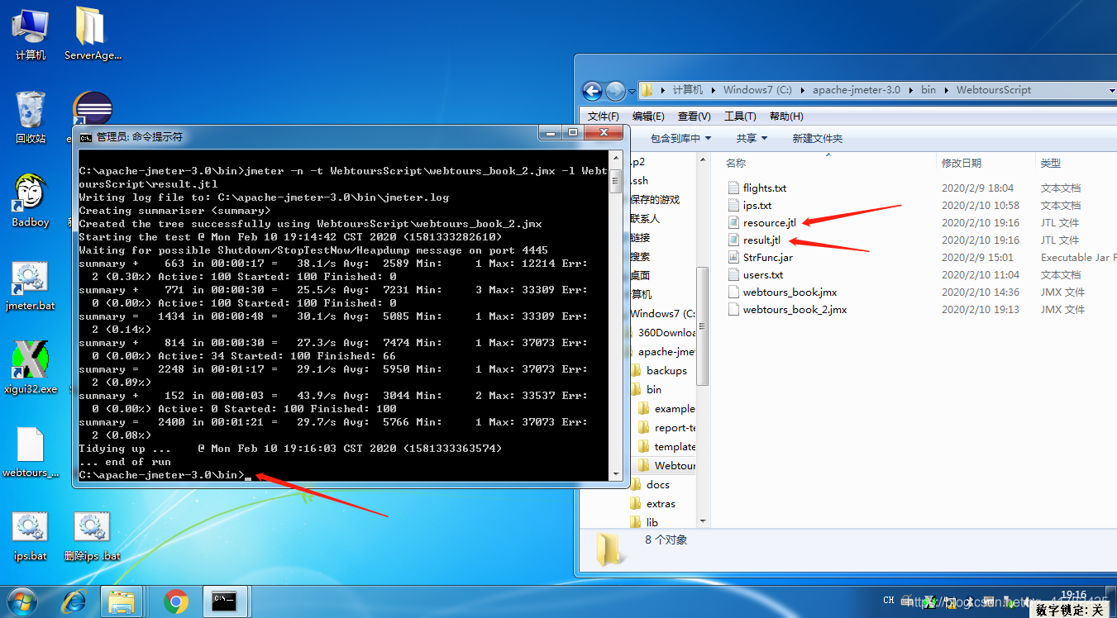Sort files by the 修改日期 column header
1117x618 pixels.
click(x=962, y=163)
